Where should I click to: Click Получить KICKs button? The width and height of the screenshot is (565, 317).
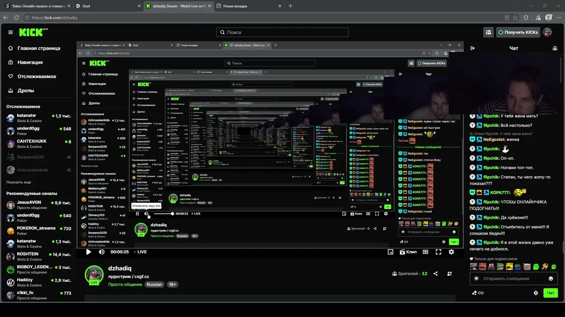tap(518, 32)
